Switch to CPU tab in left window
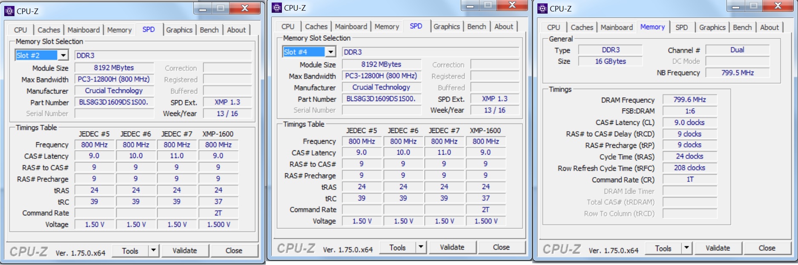Image resolution: width=798 pixels, height=265 pixels. [20, 30]
